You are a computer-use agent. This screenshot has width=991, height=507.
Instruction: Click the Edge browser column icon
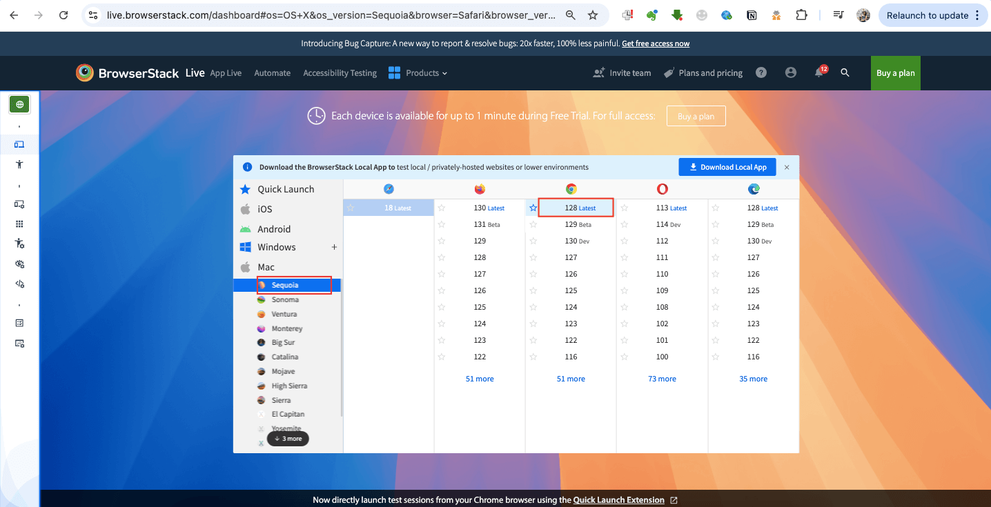tap(754, 189)
